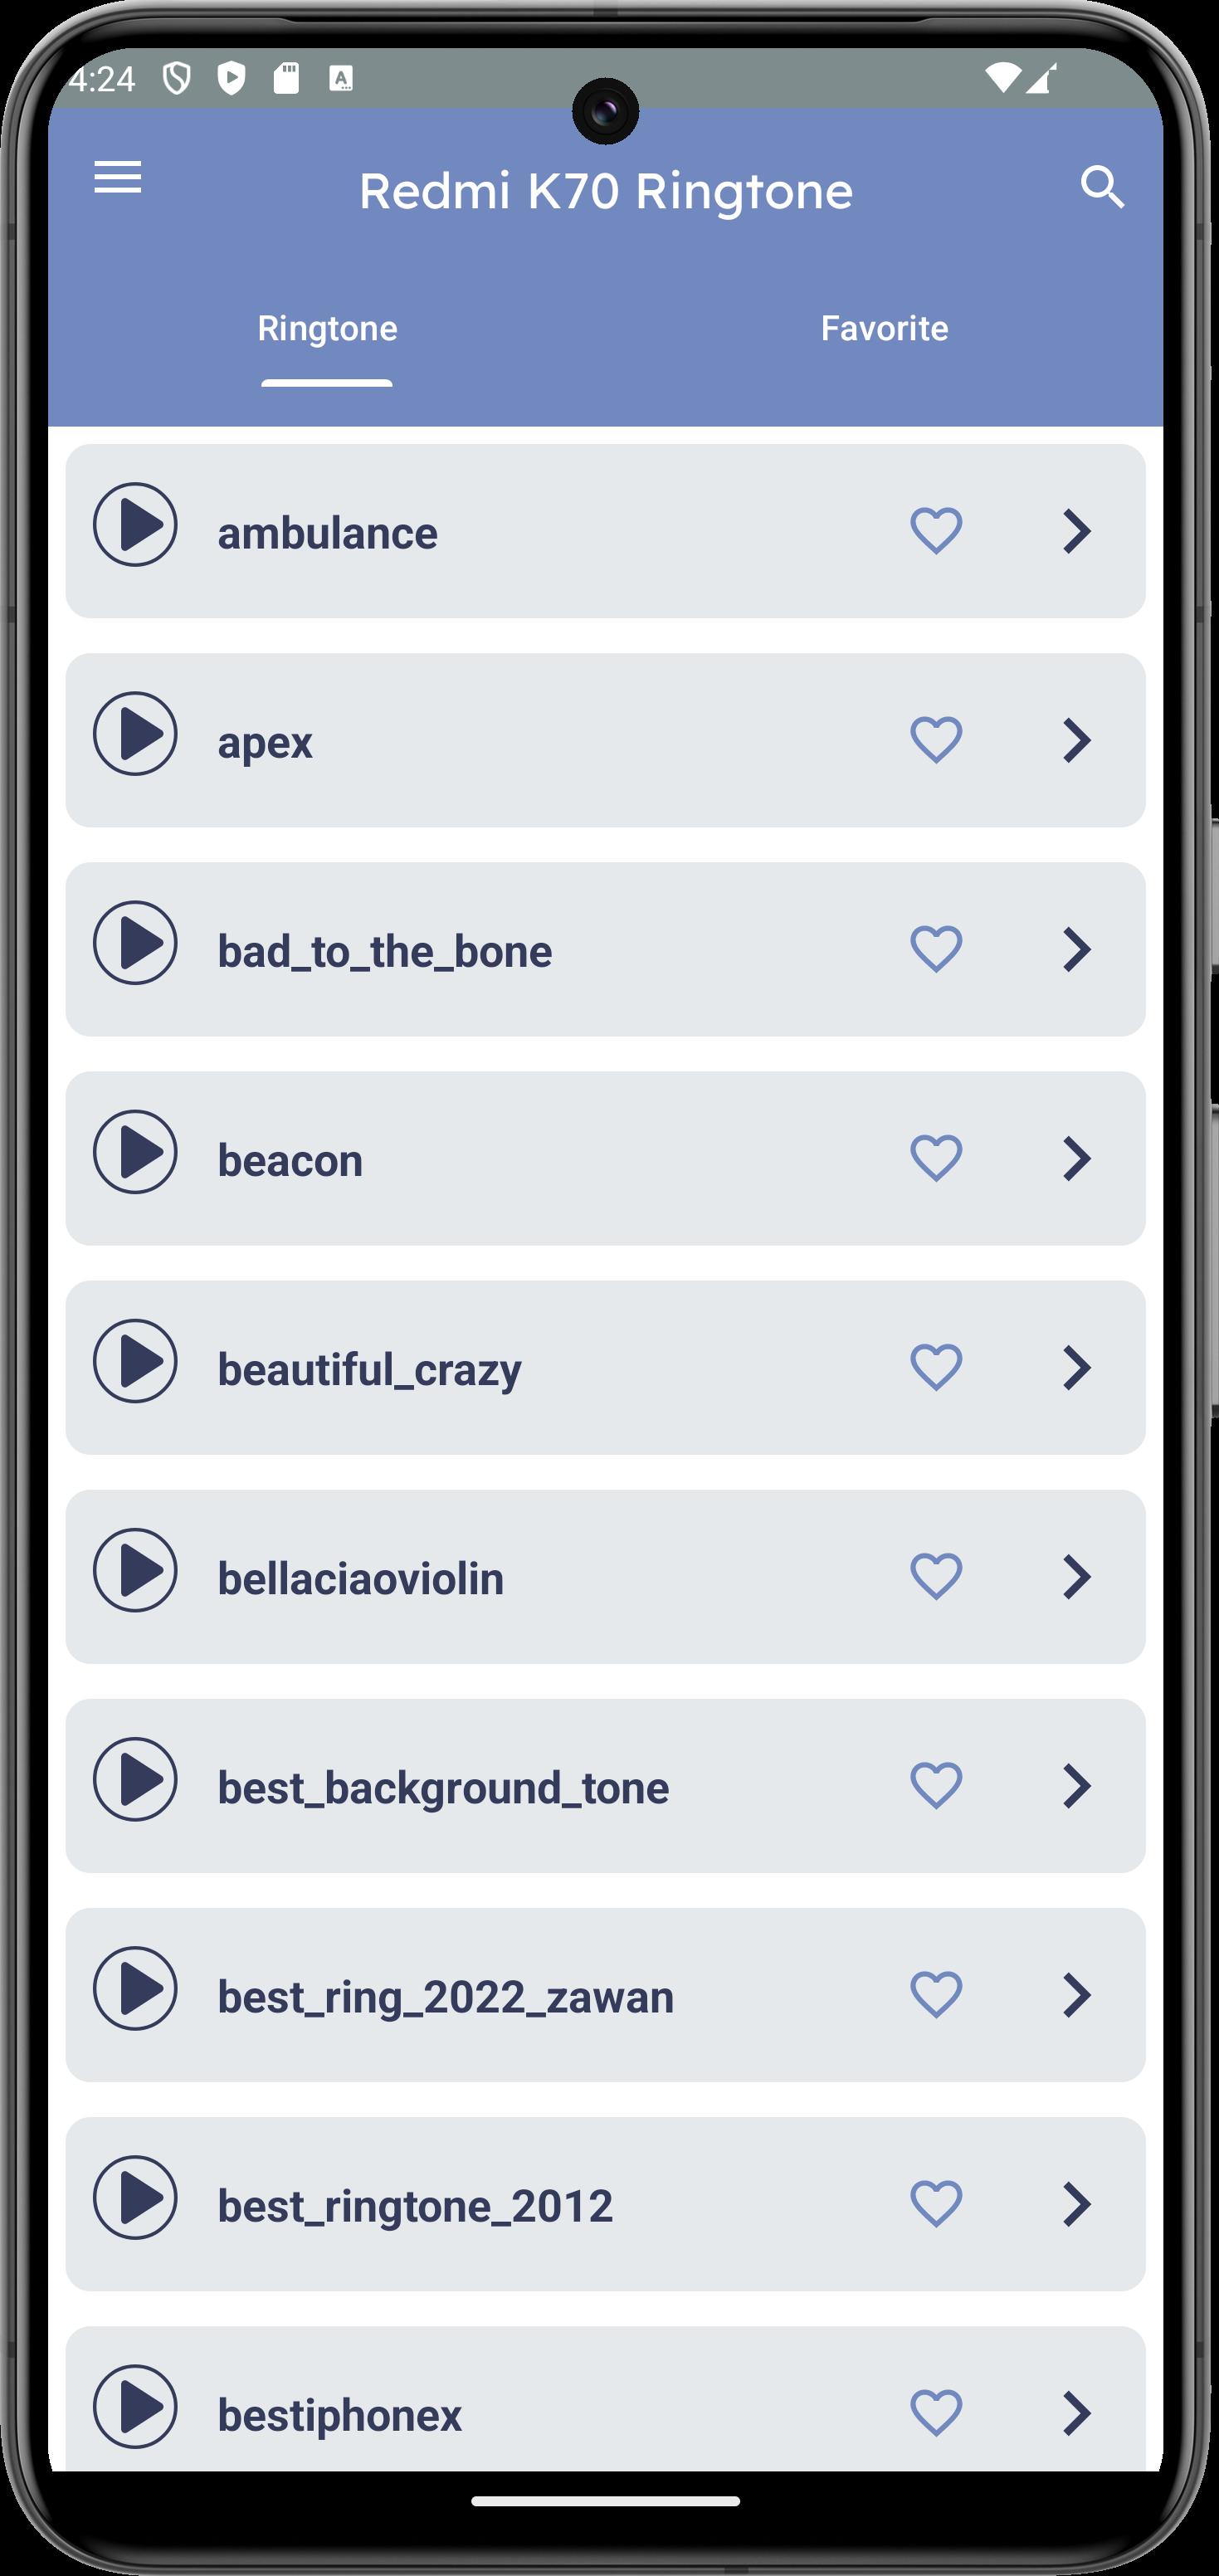Screen dimensions: 1219x2576
Task: Open the hamburger navigation menu
Action: tap(118, 178)
